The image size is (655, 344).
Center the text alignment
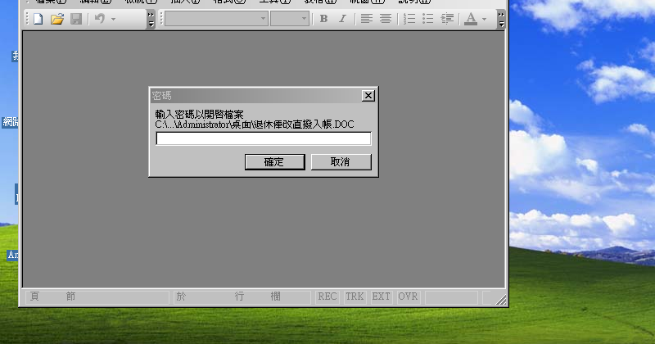(385, 19)
